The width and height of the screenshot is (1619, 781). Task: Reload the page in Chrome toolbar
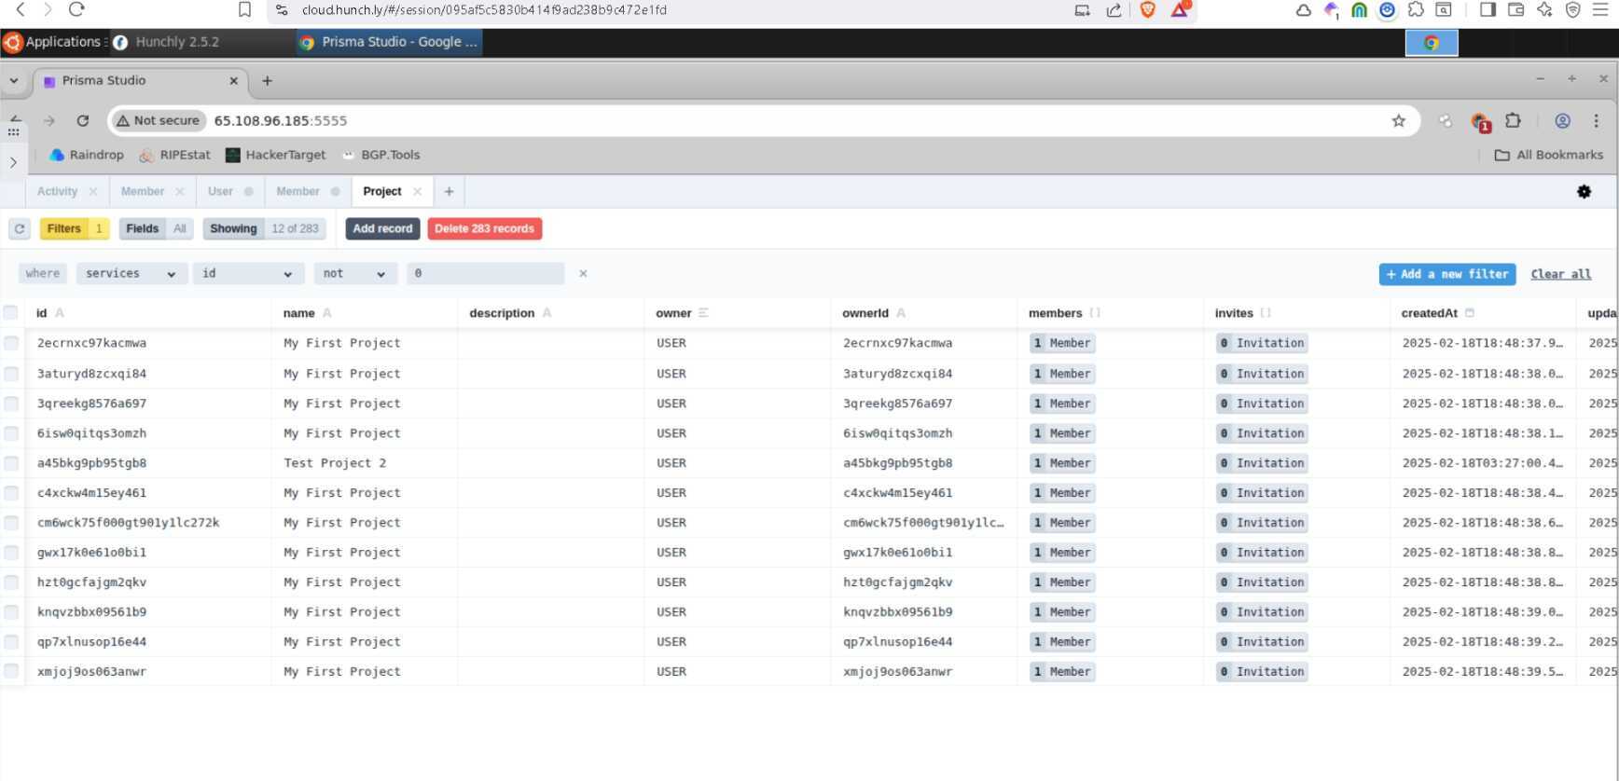click(83, 121)
